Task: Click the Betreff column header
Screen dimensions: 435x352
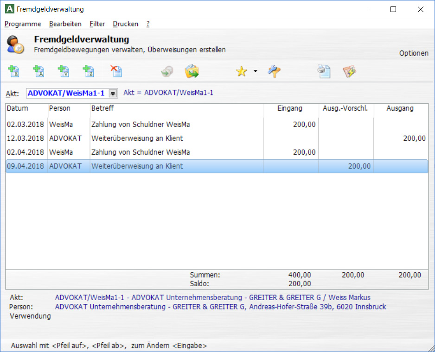Action: [x=177, y=108]
